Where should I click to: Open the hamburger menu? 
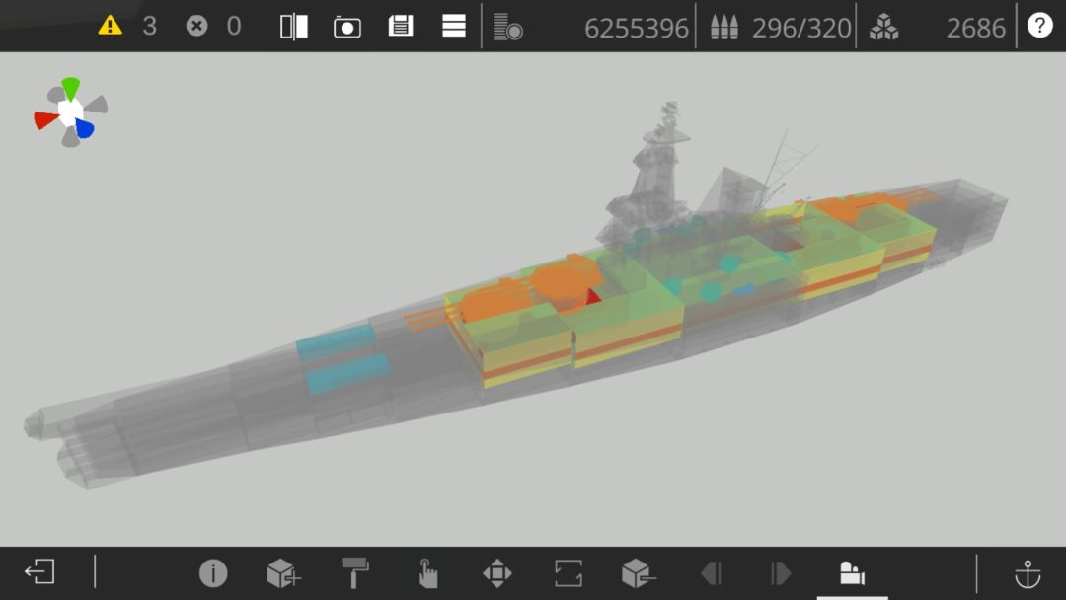(x=453, y=27)
